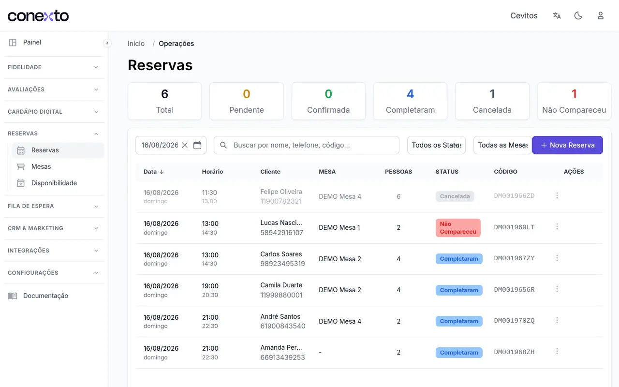Open actions menu for Lucas Nasci...
This screenshot has width=619, height=387.
[557, 226]
